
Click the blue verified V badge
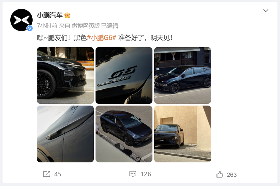(x=30, y=28)
